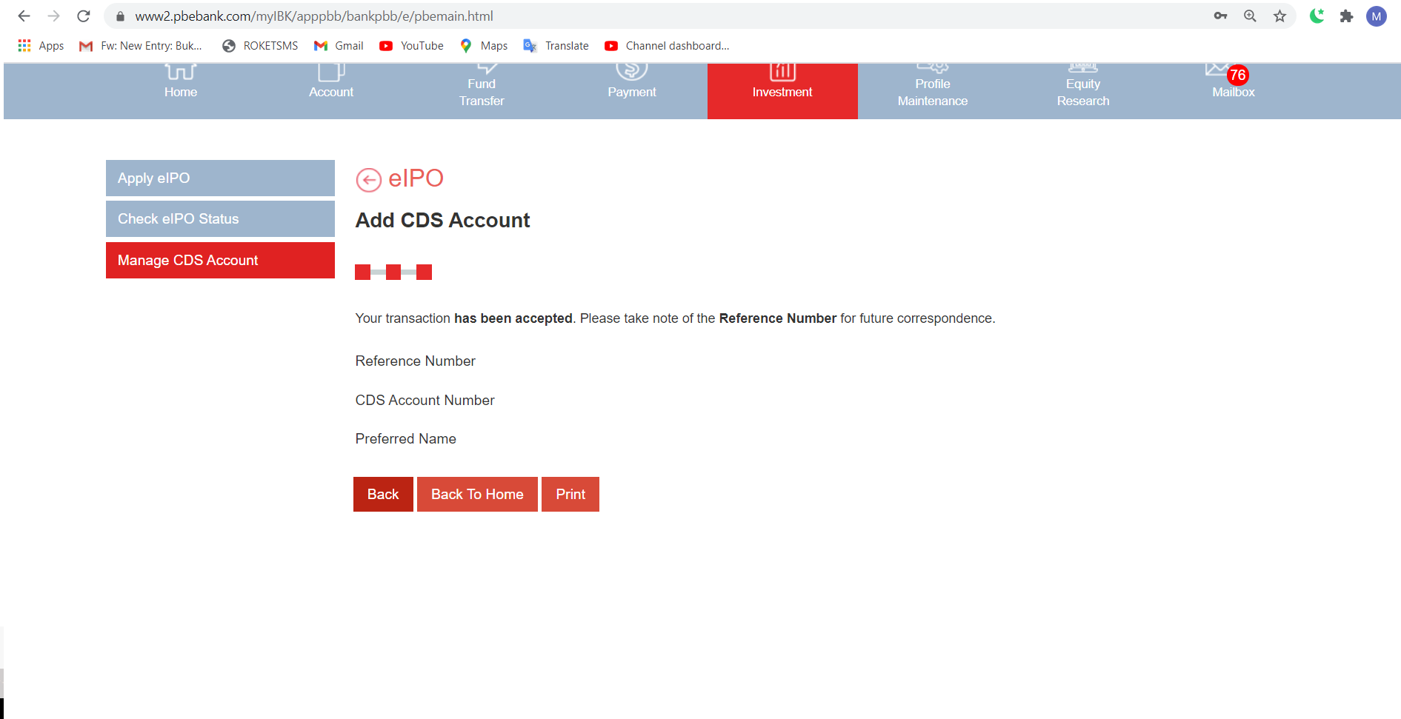Viewport: 1401px width, 719px height.
Task: Open the saved password key icon
Action: [1220, 16]
